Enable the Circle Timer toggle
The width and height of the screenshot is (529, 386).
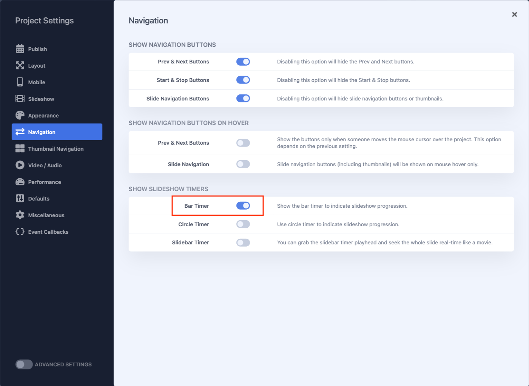click(243, 224)
